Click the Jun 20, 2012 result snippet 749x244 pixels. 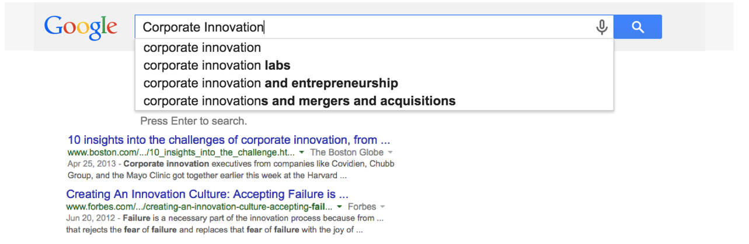pyautogui.click(x=225, y=224)
